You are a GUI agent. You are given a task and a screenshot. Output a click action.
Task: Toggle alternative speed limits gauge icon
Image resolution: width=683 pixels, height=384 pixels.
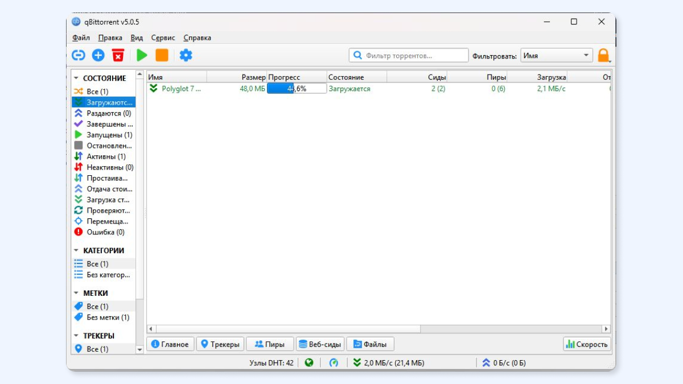(334, 362)
